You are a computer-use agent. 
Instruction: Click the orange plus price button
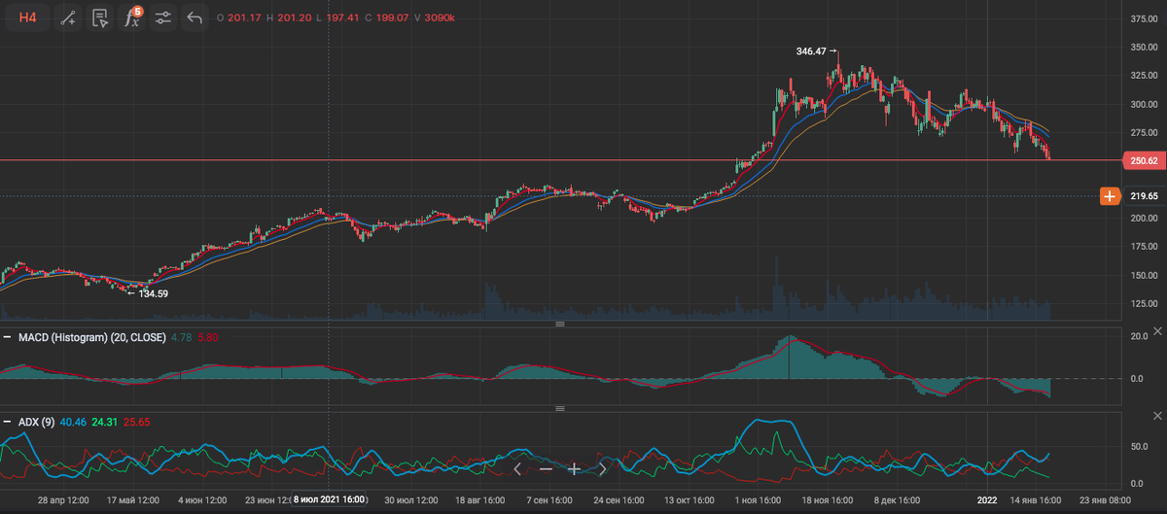(x=1111, y=196)
